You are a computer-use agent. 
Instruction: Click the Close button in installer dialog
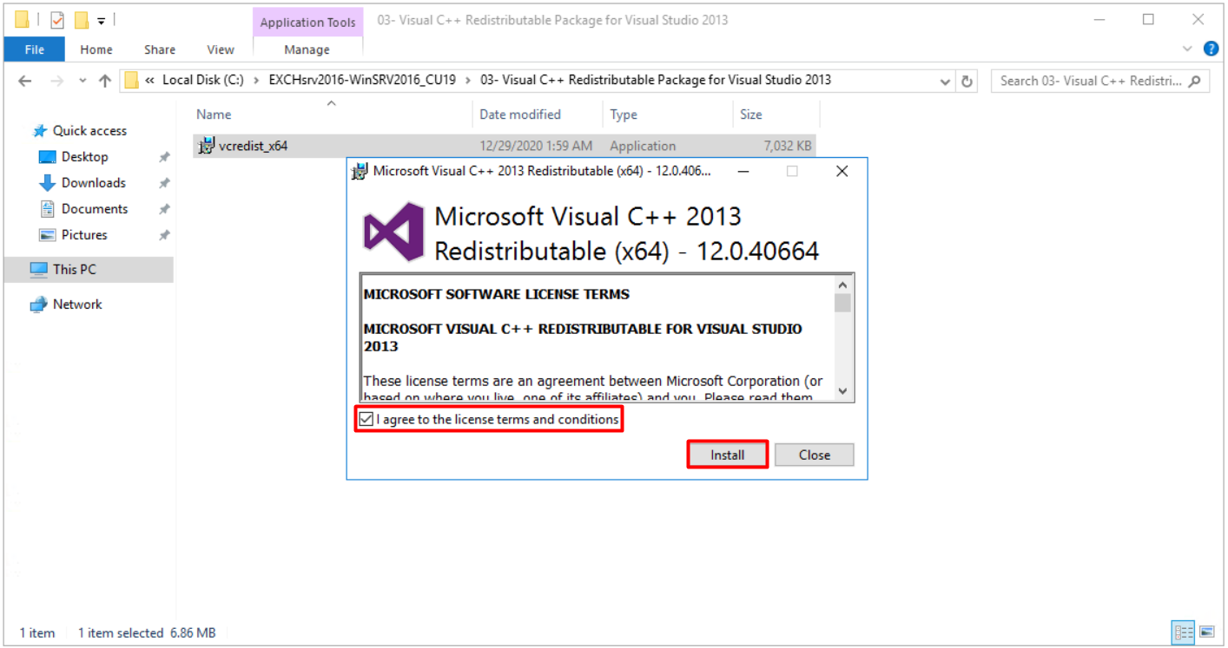click(815, 455)
